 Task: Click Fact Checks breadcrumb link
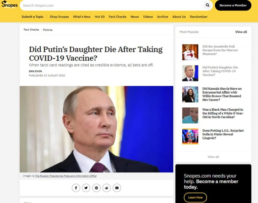(x=31, y=30)
